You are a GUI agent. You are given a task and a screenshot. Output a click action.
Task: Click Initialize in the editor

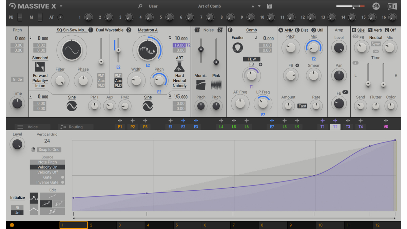[x=17, y=197]
